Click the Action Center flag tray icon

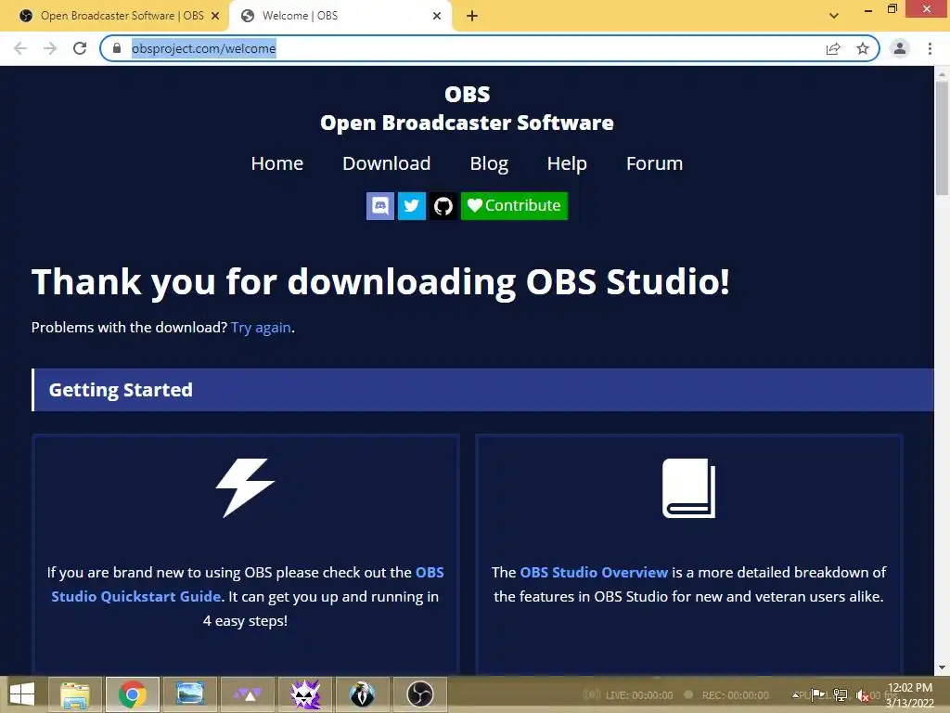click(x=818, y=694)
